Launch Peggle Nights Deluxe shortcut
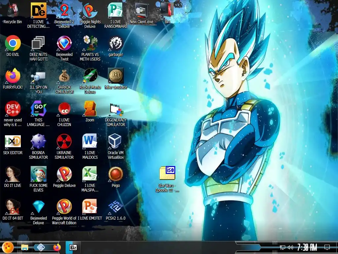This screenshot has width=338, height=254. 90,15
